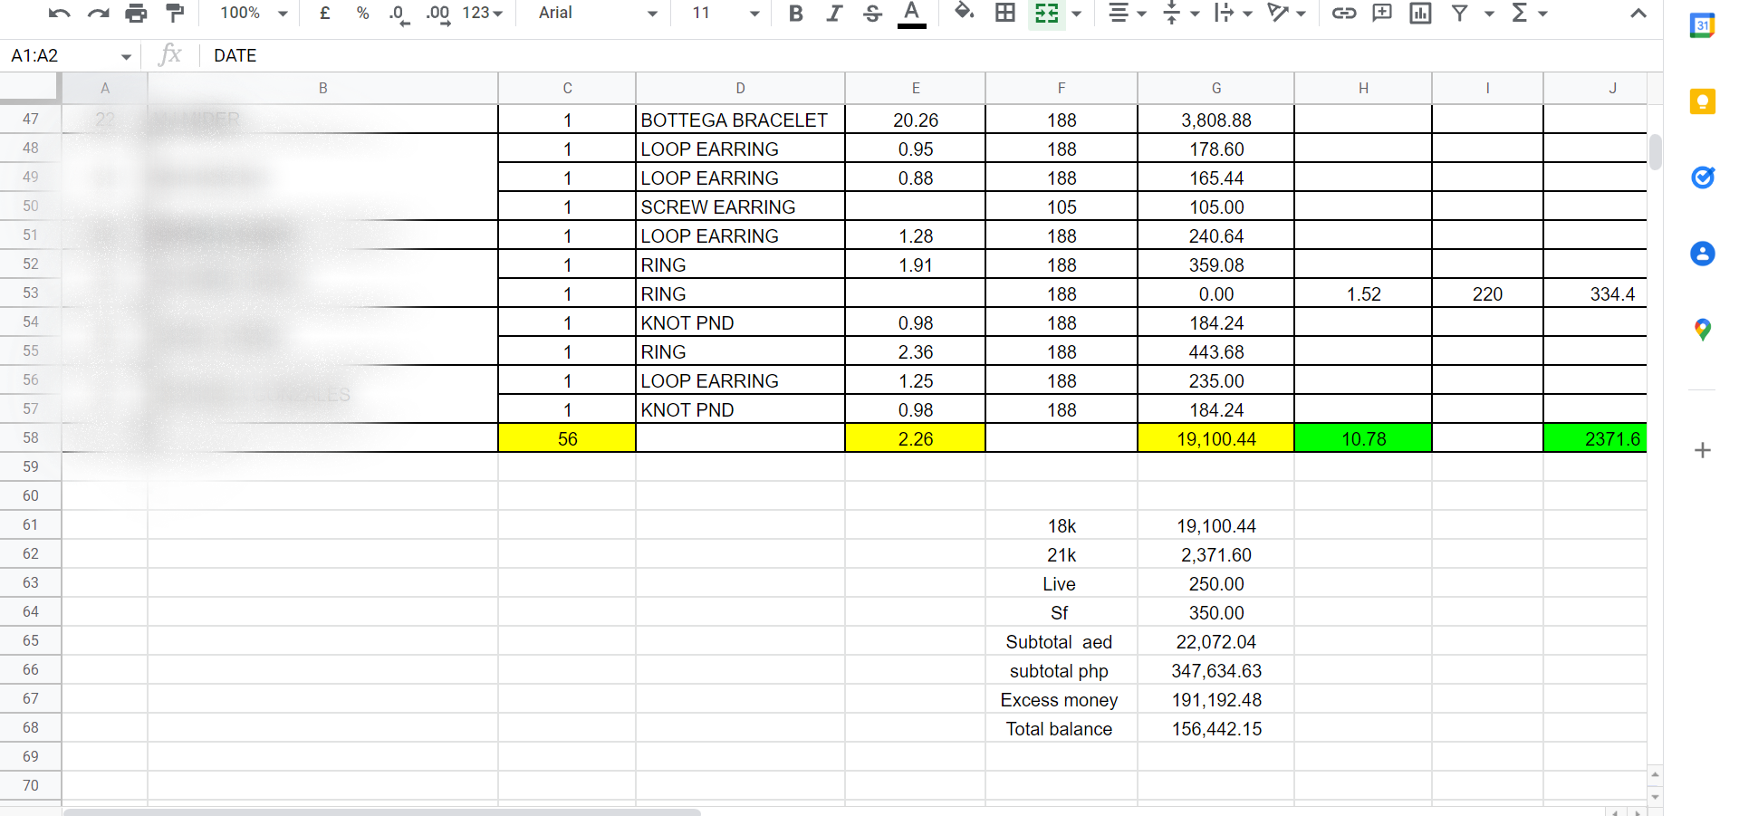Image resolution: width=1739 pixels, height=816 pixels.
Task: Toggle strikethrough formatting
Action: tap(872, 13)
